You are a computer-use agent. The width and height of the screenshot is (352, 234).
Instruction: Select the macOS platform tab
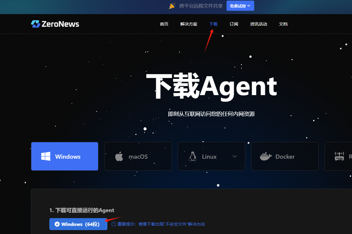click(x=138, y=156)
